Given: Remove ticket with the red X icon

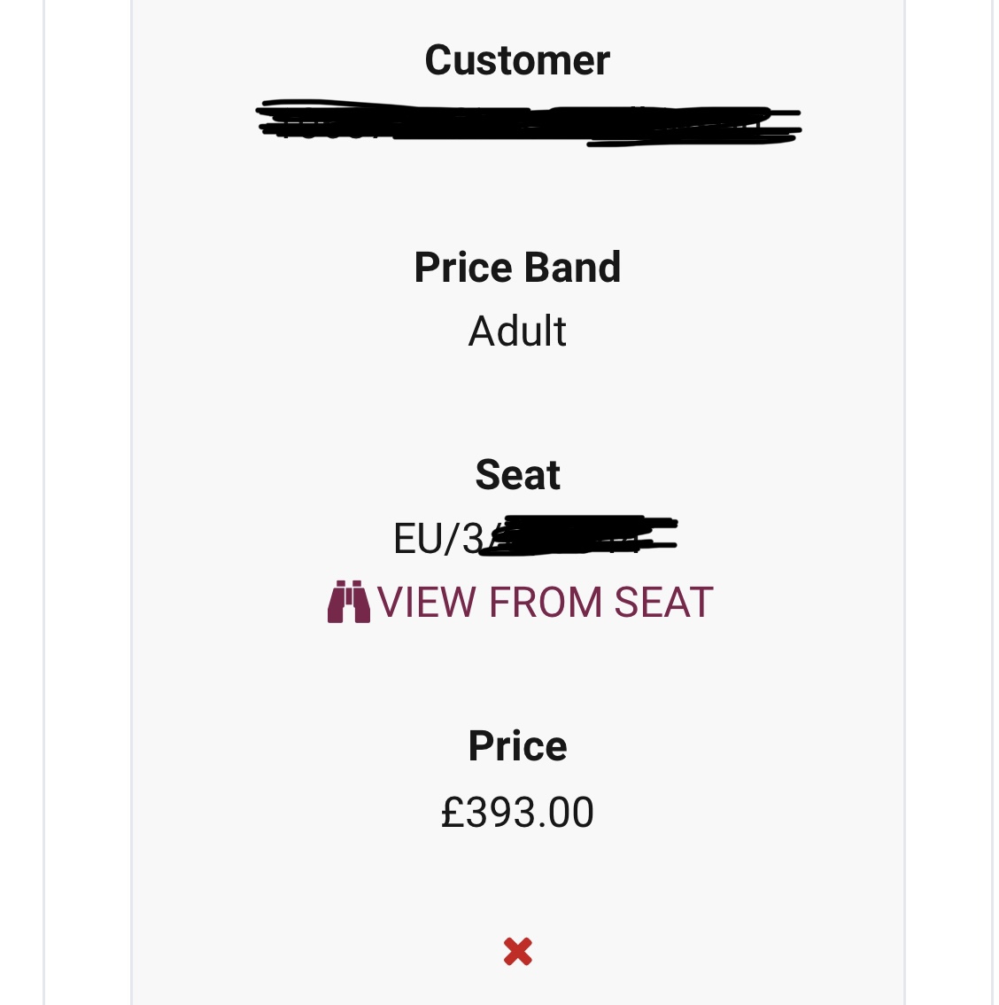Looking at the screenshot, I should 517,951.
